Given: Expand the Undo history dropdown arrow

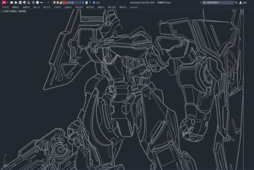Looking at the screenshot, I should tap(44, 2).
